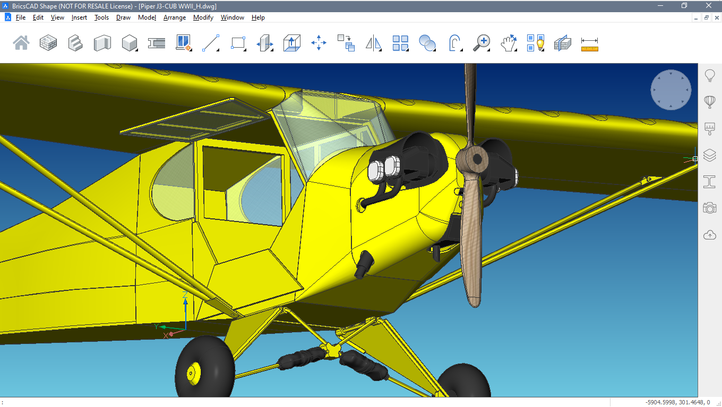This screenshot has width=722, height=407.
Task: Open the Boolean union circles flyout
Action: click(427, 43)
